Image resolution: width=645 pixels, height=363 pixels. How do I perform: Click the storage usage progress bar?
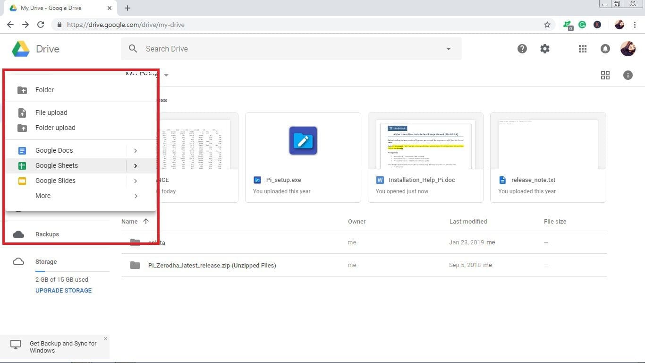point(72,271)
